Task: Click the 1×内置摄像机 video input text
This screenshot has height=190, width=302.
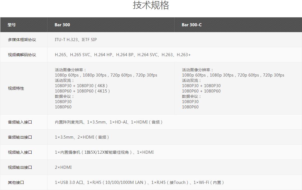Action: 68,152
